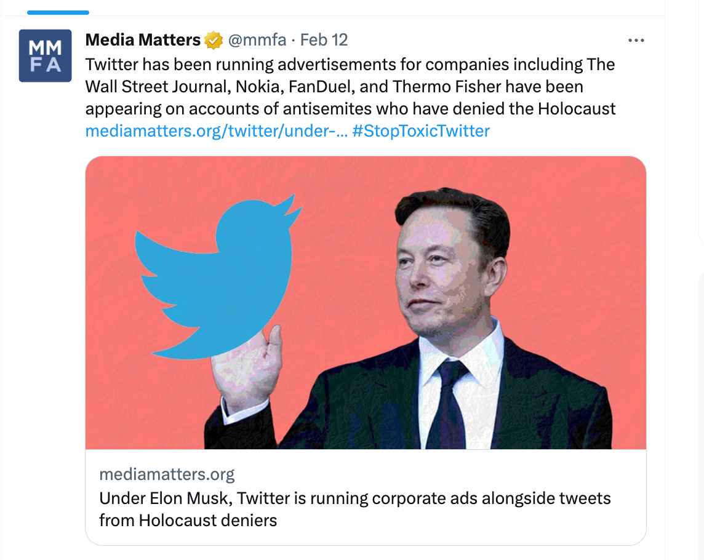Click the raised hand in the card image
Viewport: 704px width, 560px height.
coord(246,369)
